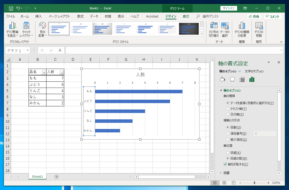Select 項目番号 radio button

pos(228,133)
